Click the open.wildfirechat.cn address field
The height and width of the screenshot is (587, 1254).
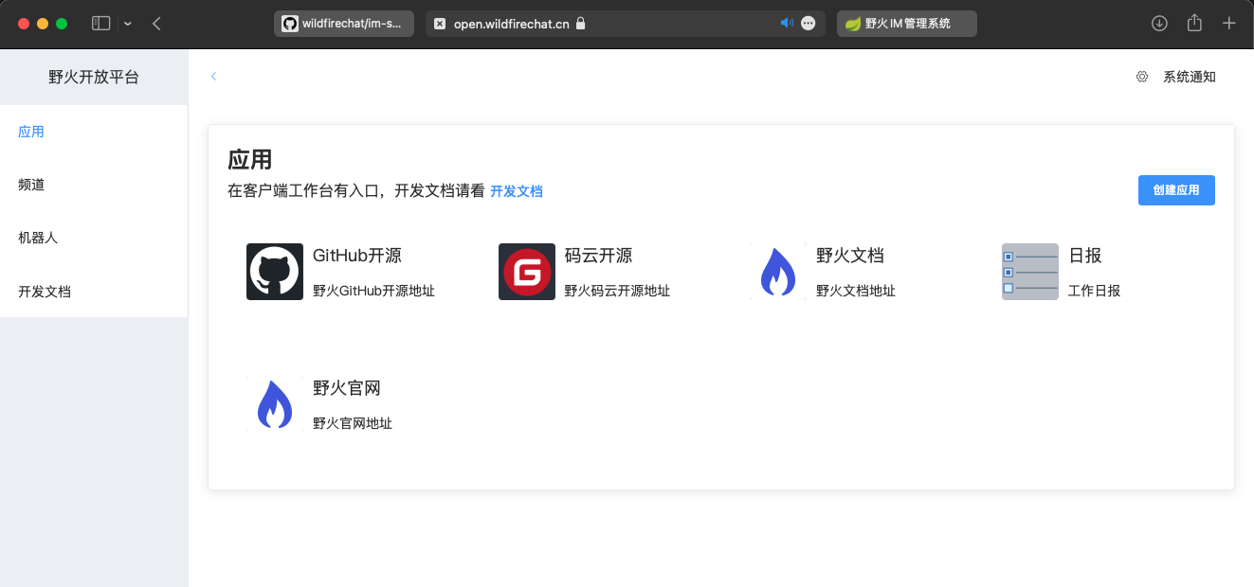point(626,24)
